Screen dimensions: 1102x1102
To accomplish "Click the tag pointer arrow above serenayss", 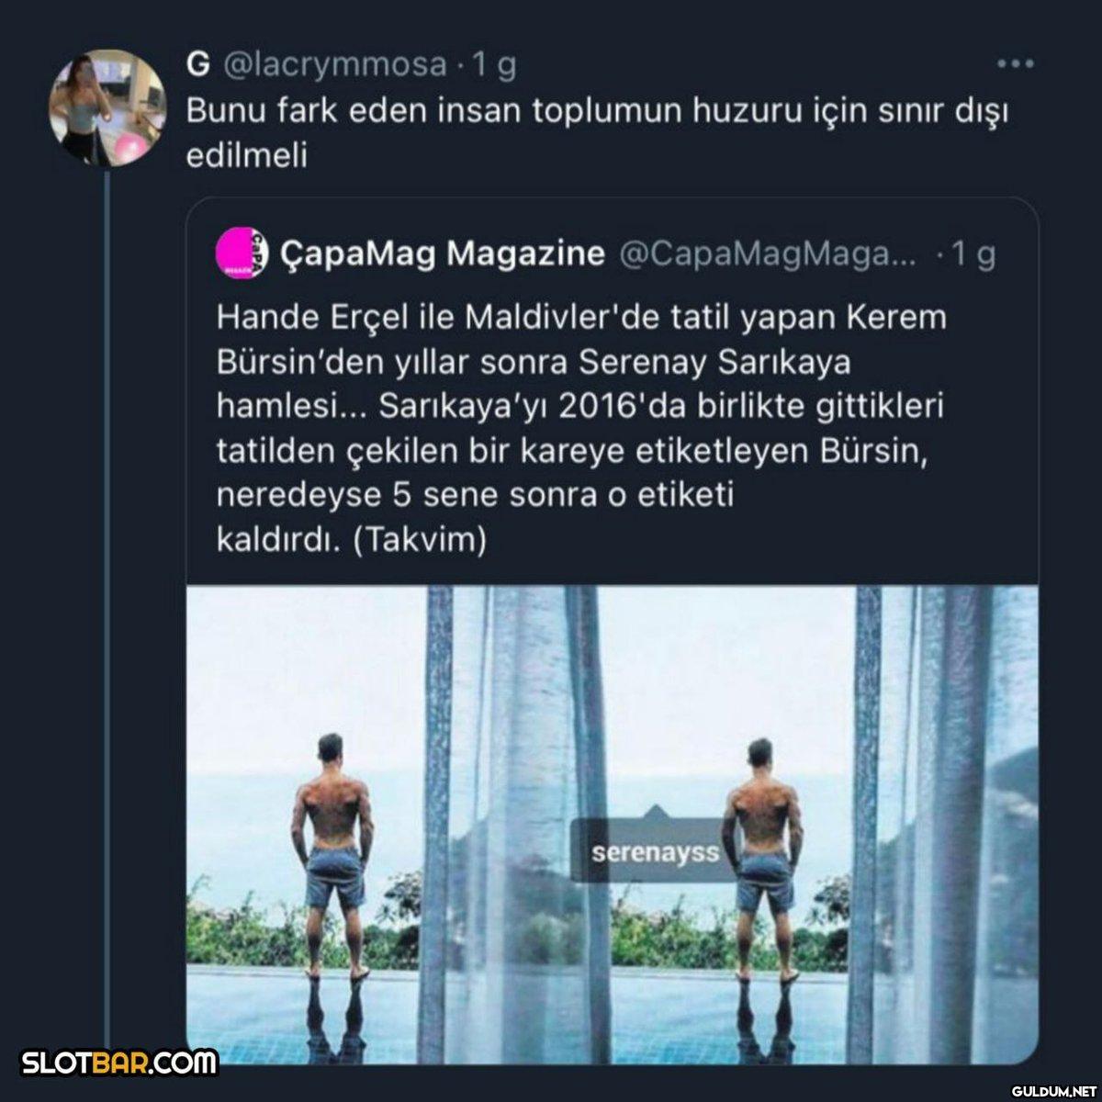I will coord(655,813).
